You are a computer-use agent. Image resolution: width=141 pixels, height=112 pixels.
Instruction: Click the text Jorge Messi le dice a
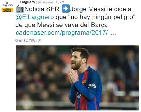click(x=101, y=9)
